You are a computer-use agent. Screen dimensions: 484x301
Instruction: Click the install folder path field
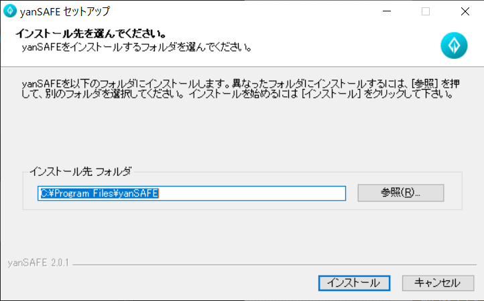(192, 193)
